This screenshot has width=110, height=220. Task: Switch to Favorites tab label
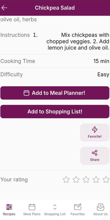78,214
